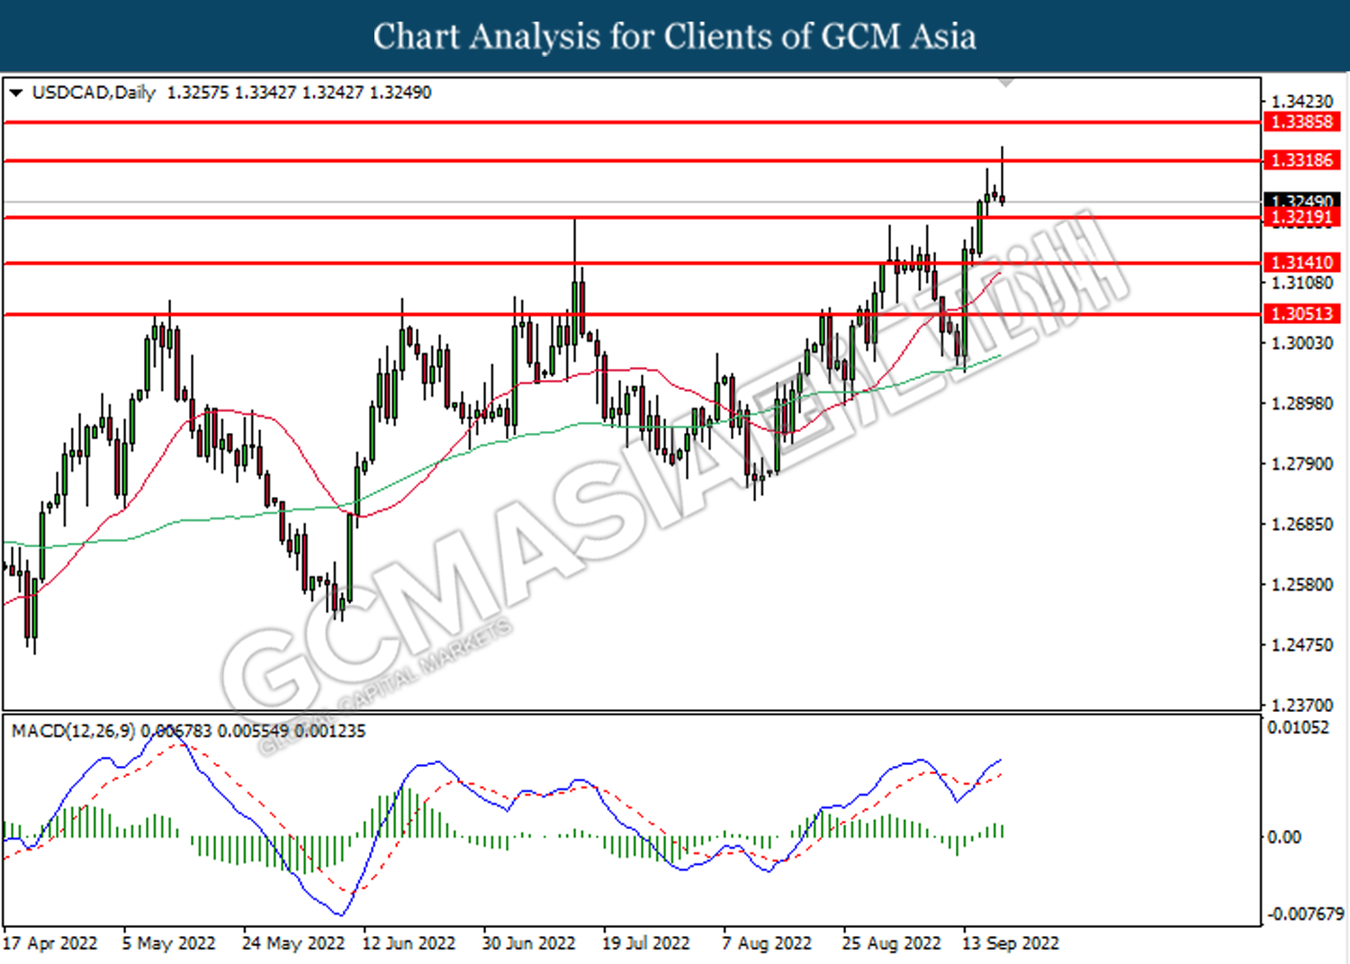Click the 1.25800 price axis value
The image size is (1350, 964).
(1301, 584)
